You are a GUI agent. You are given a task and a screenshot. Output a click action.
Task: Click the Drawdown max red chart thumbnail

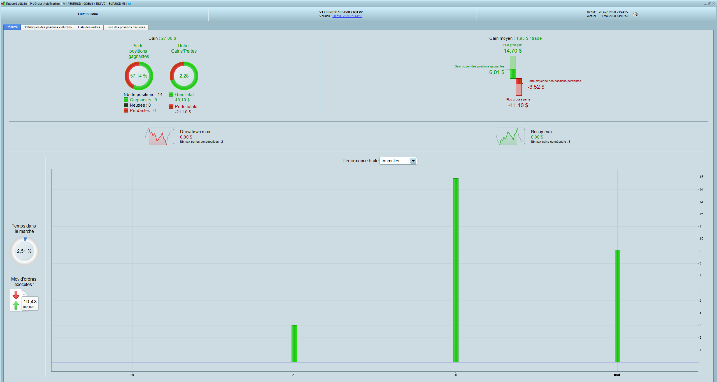[160, 137]
